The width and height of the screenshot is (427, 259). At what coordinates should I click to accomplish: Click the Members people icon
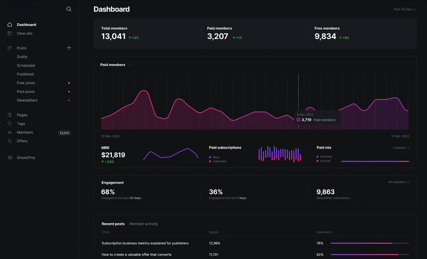pyautogui.click(x=10, y=132)
